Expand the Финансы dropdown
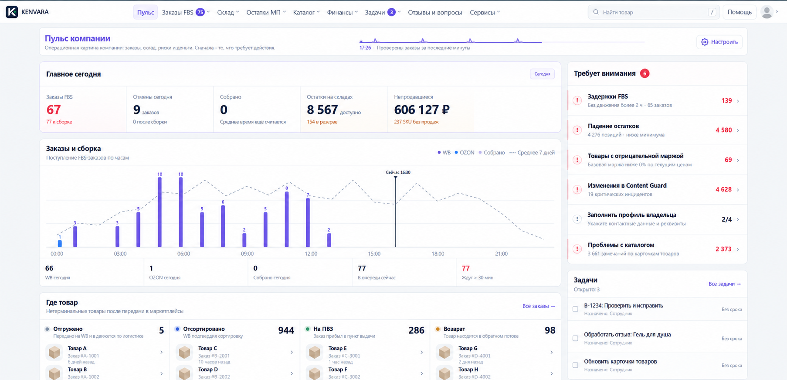This screenshot has width=787, height=380. point(343,12)
